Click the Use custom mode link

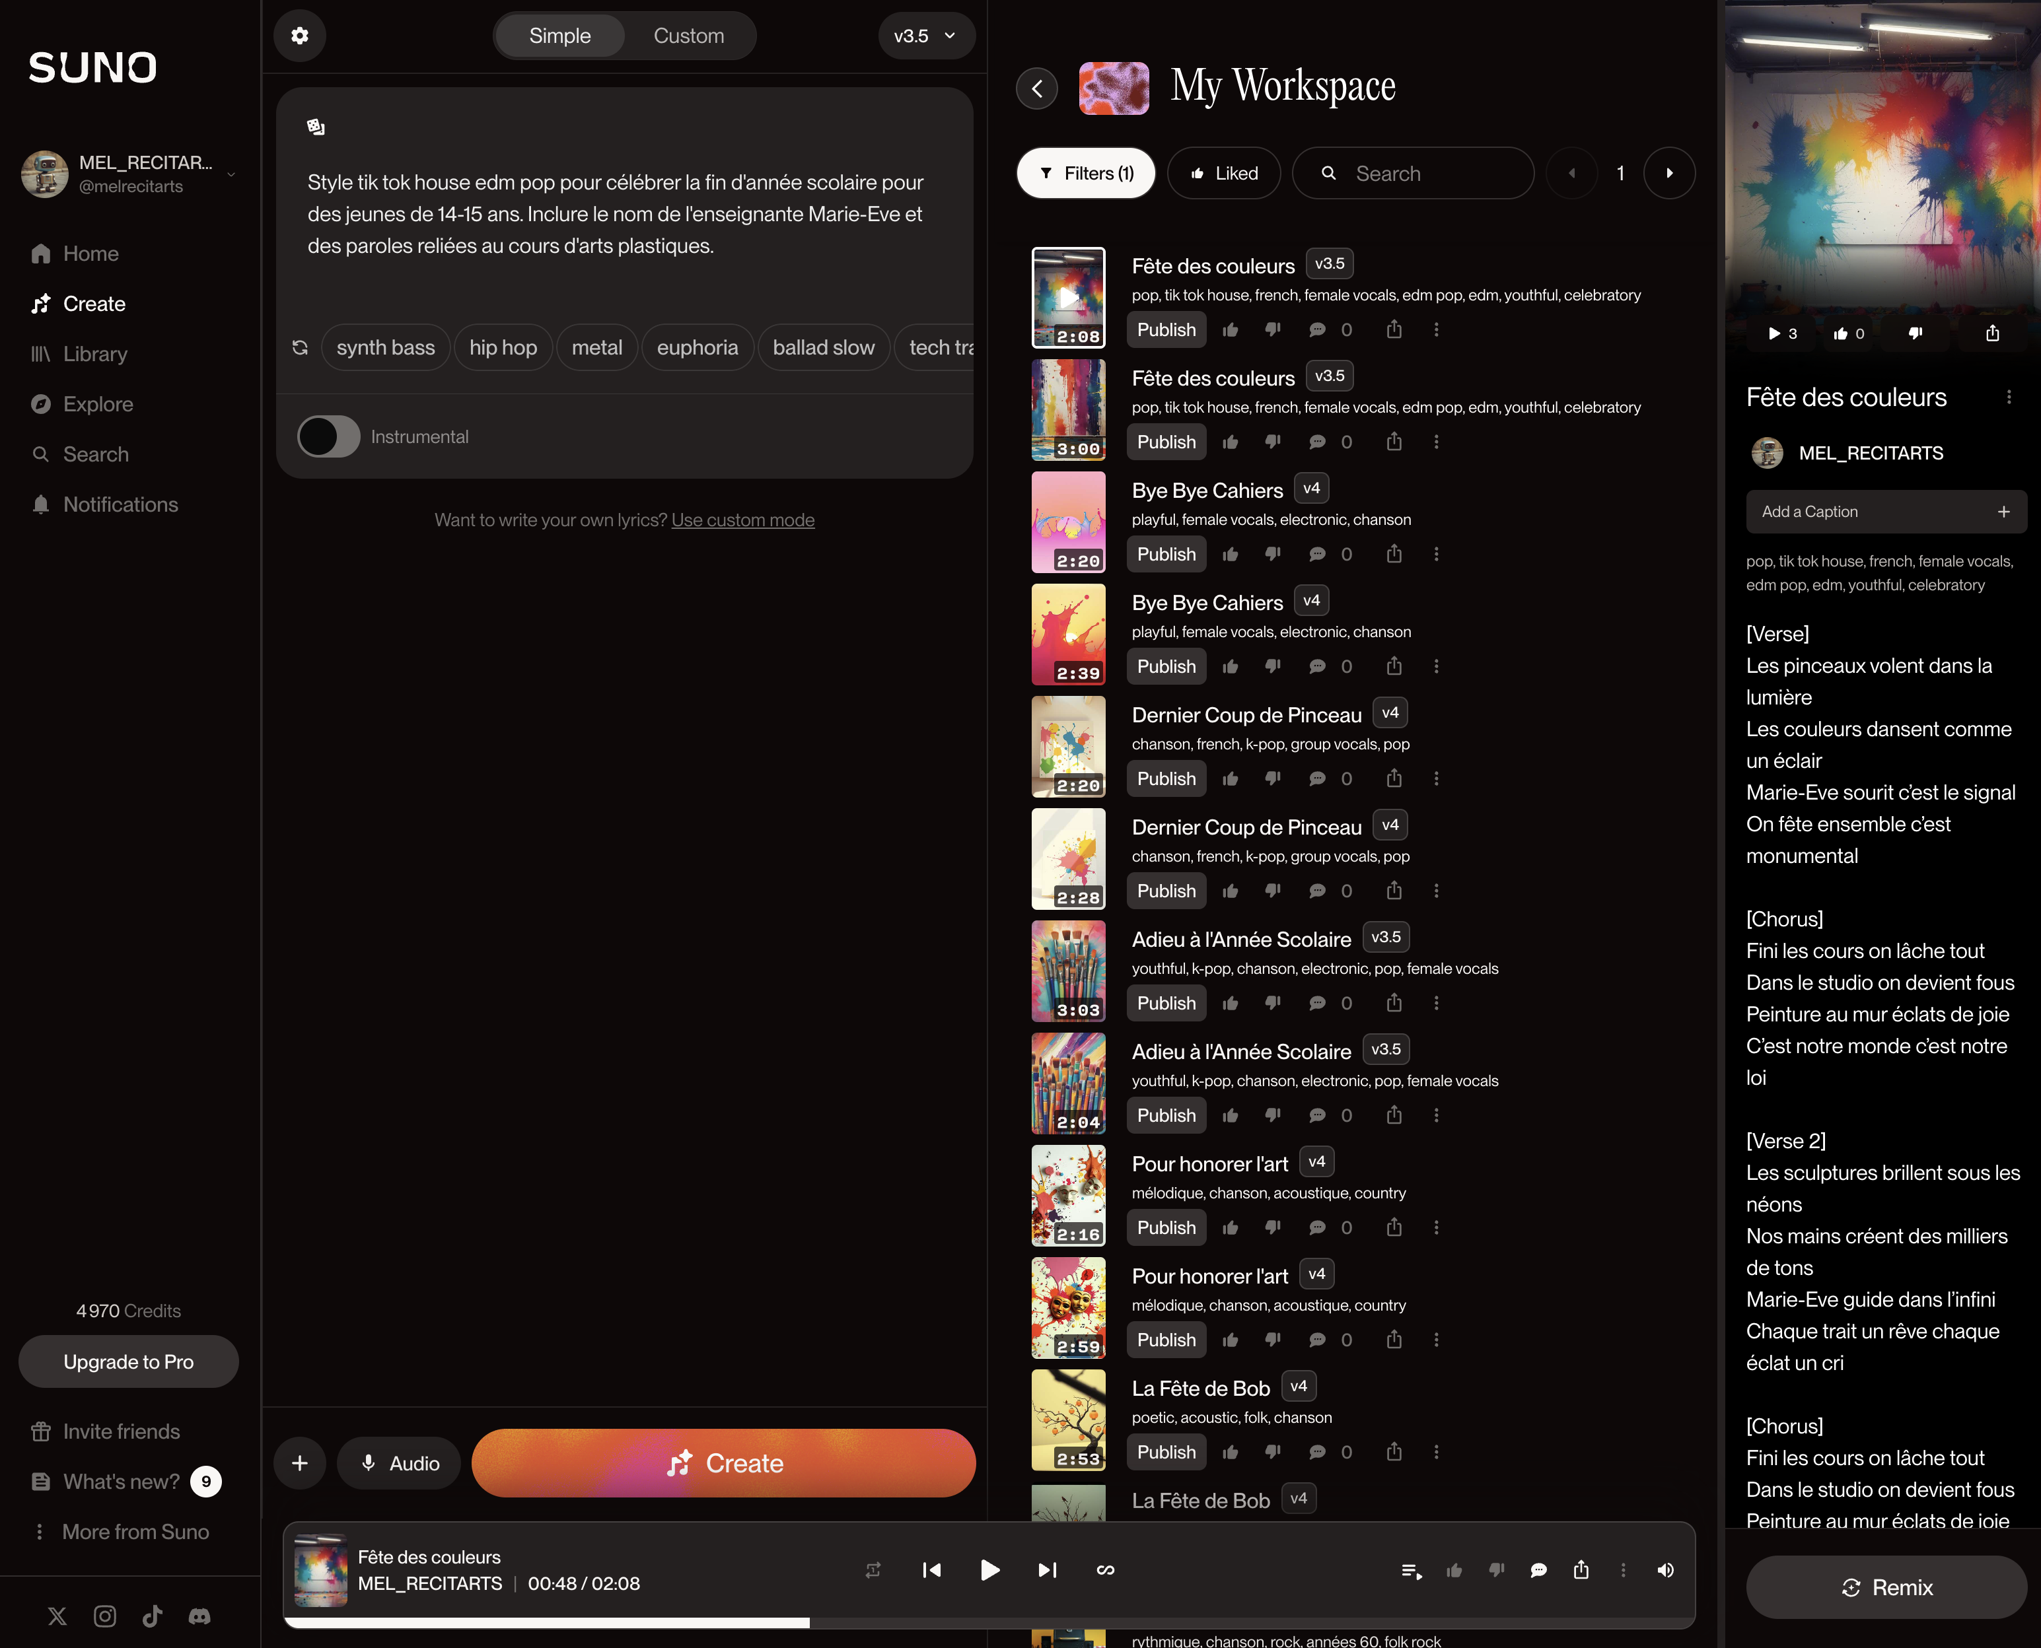pos(742,520)
